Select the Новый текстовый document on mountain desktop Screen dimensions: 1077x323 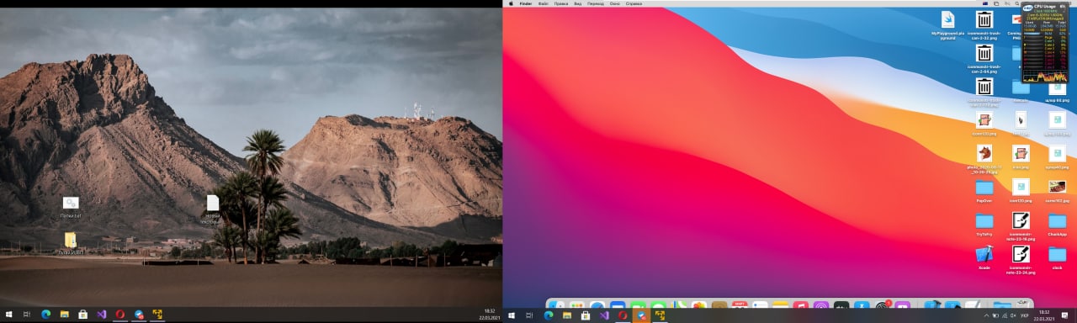pos(213,209)
